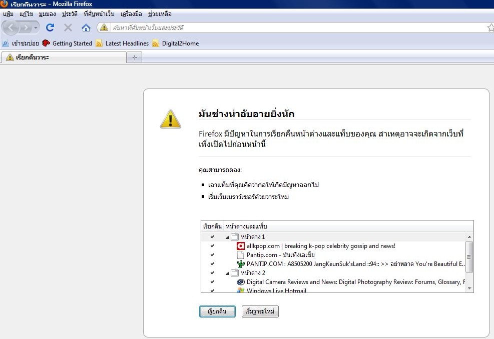Viewport: 494px width, 339px height.
Task: Open the Latest Headlines feed bookmark
Action: pyautogui.click(x=122, y=43)
